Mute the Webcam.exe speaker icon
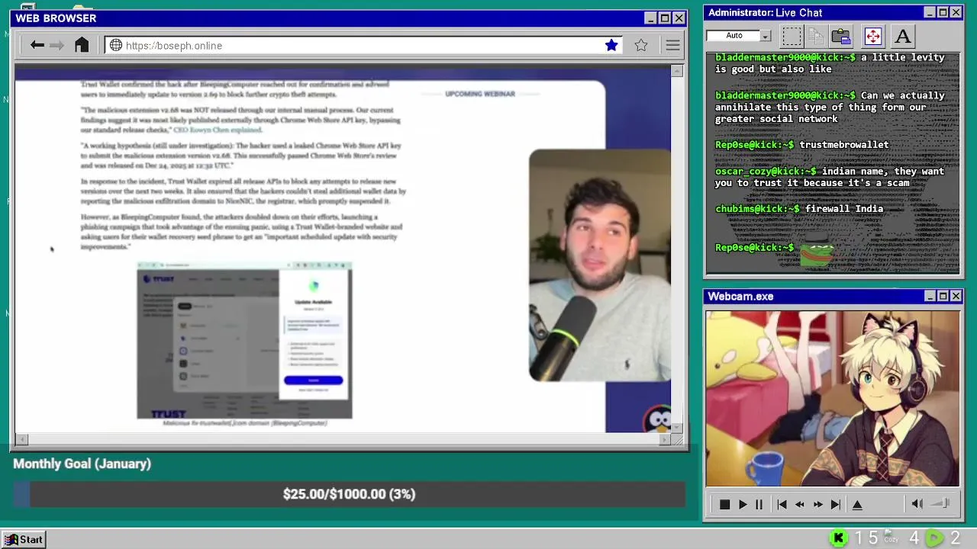 (x=917, y=504)
